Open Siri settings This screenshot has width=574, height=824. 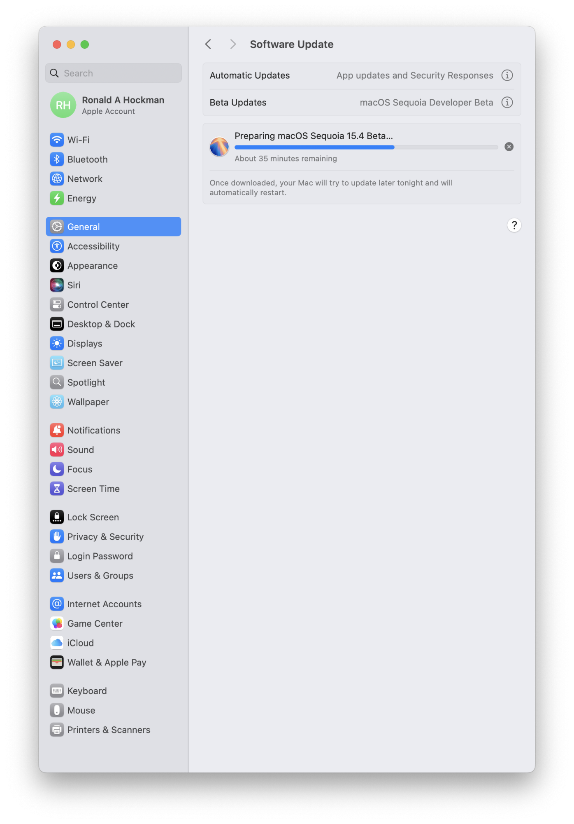[113, 285]
